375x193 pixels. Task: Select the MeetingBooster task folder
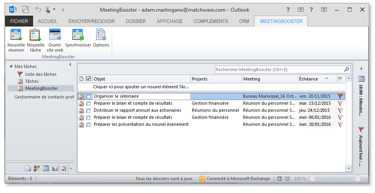pos(41,88)
